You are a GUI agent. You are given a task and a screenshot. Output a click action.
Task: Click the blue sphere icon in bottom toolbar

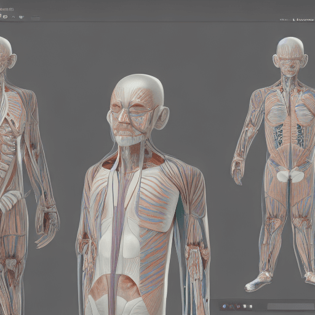(225, 306)
